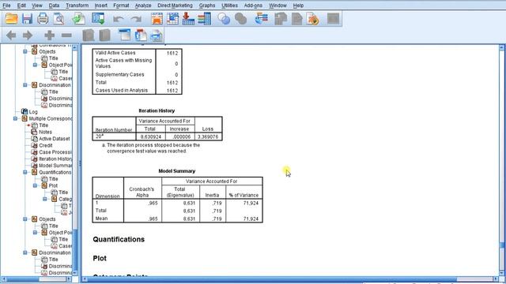Open the Graphs menu
The image size is (506, 284).
coord(207,6)
